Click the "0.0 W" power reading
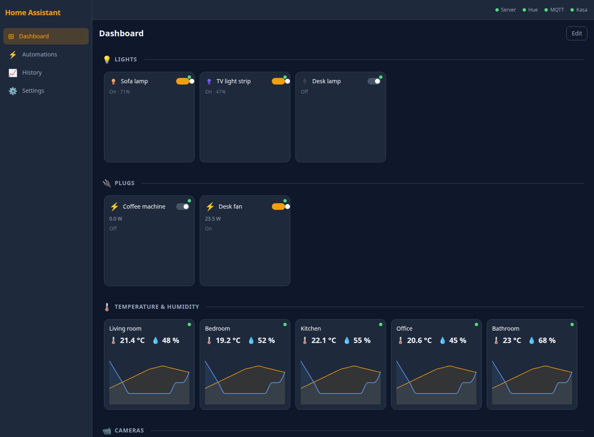The height and width of the screenshot is (437, 594). (x=116, y=219)
